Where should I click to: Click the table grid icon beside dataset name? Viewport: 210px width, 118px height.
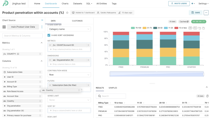click(4, 27)
